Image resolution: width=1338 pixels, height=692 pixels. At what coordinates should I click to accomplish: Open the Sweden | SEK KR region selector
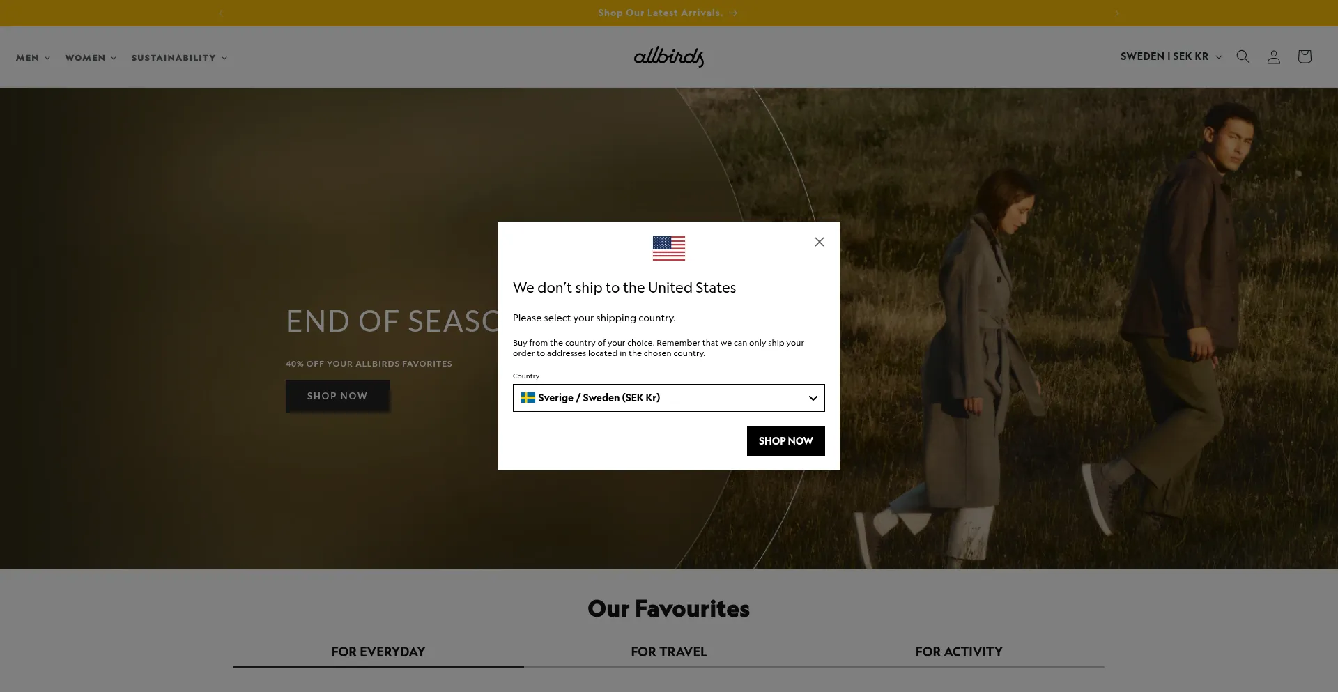pyautogui.click(x=1171, y=56)
